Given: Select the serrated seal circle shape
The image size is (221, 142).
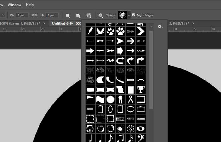Looking at the screenshot, I should (110, 99).
